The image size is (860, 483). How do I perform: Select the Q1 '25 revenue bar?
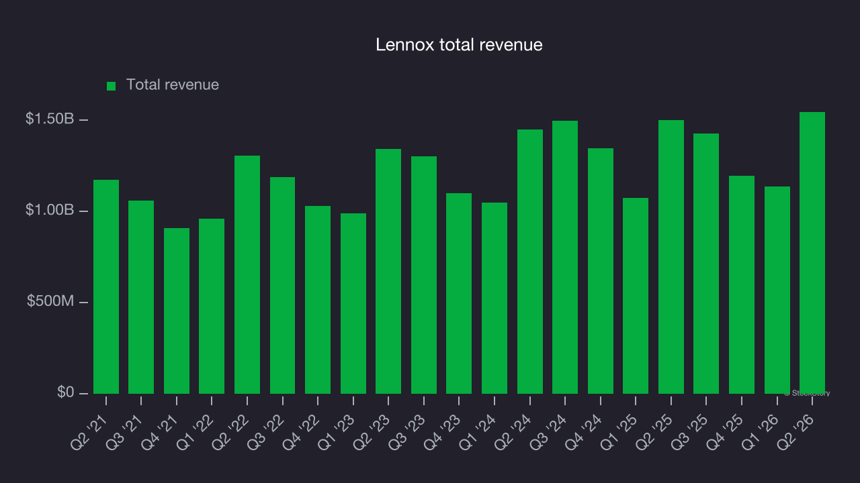[636, 296]
